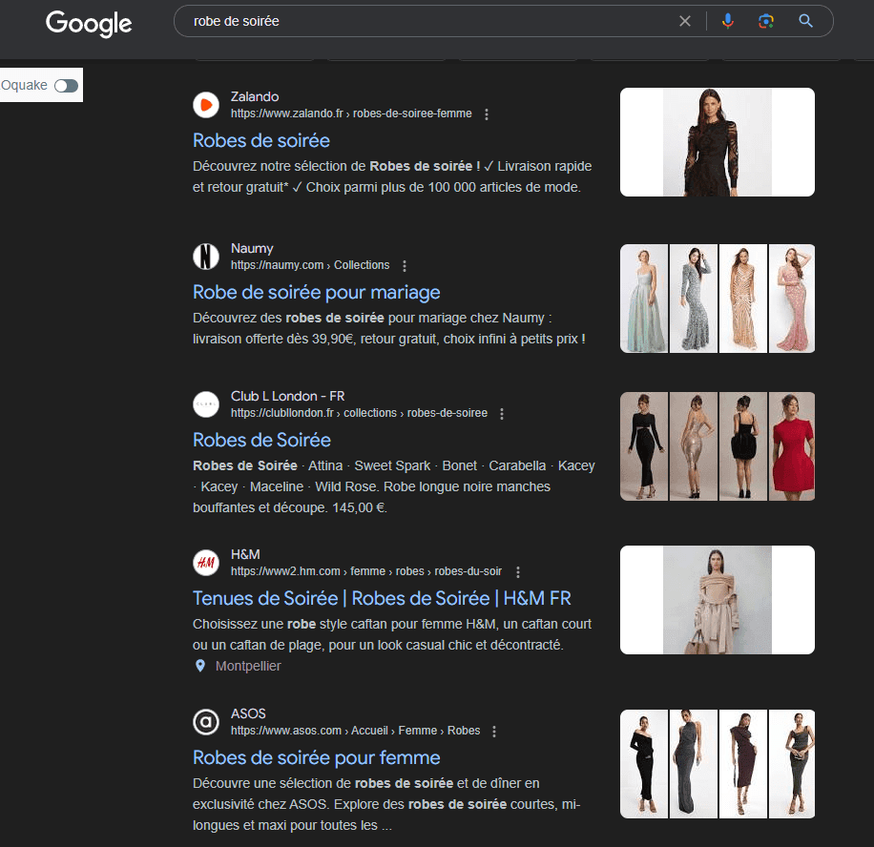Click the Zalando black lace dress thumbnail

click(718, 142)
